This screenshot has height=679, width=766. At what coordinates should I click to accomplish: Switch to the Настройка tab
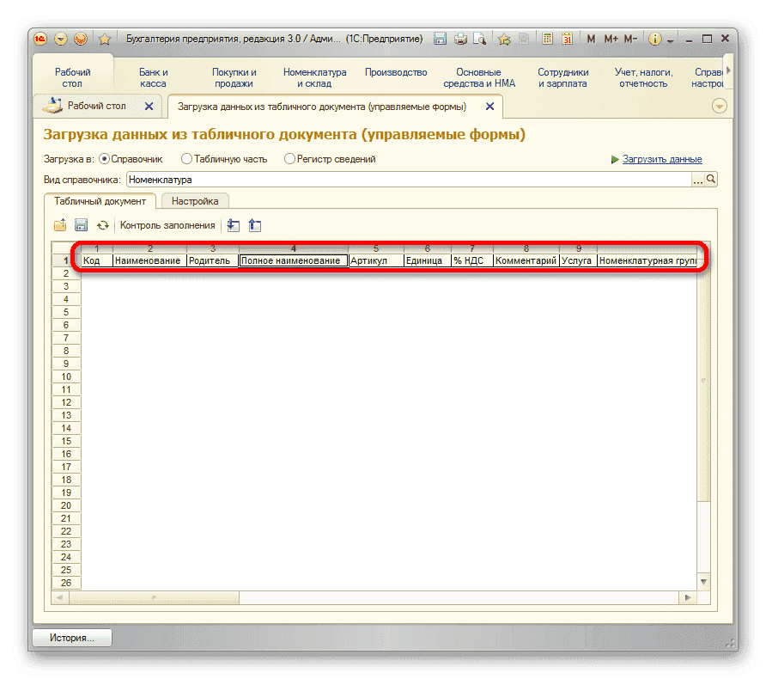(194, 201)
